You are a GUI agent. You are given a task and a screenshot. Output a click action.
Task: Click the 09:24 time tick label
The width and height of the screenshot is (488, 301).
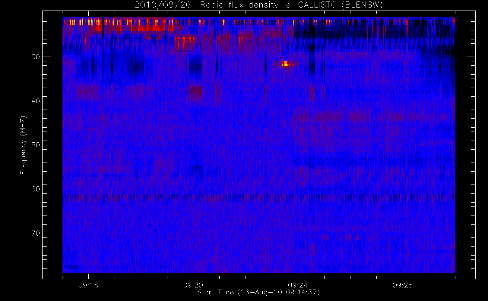pyautogui.click(x=298, y=285)
